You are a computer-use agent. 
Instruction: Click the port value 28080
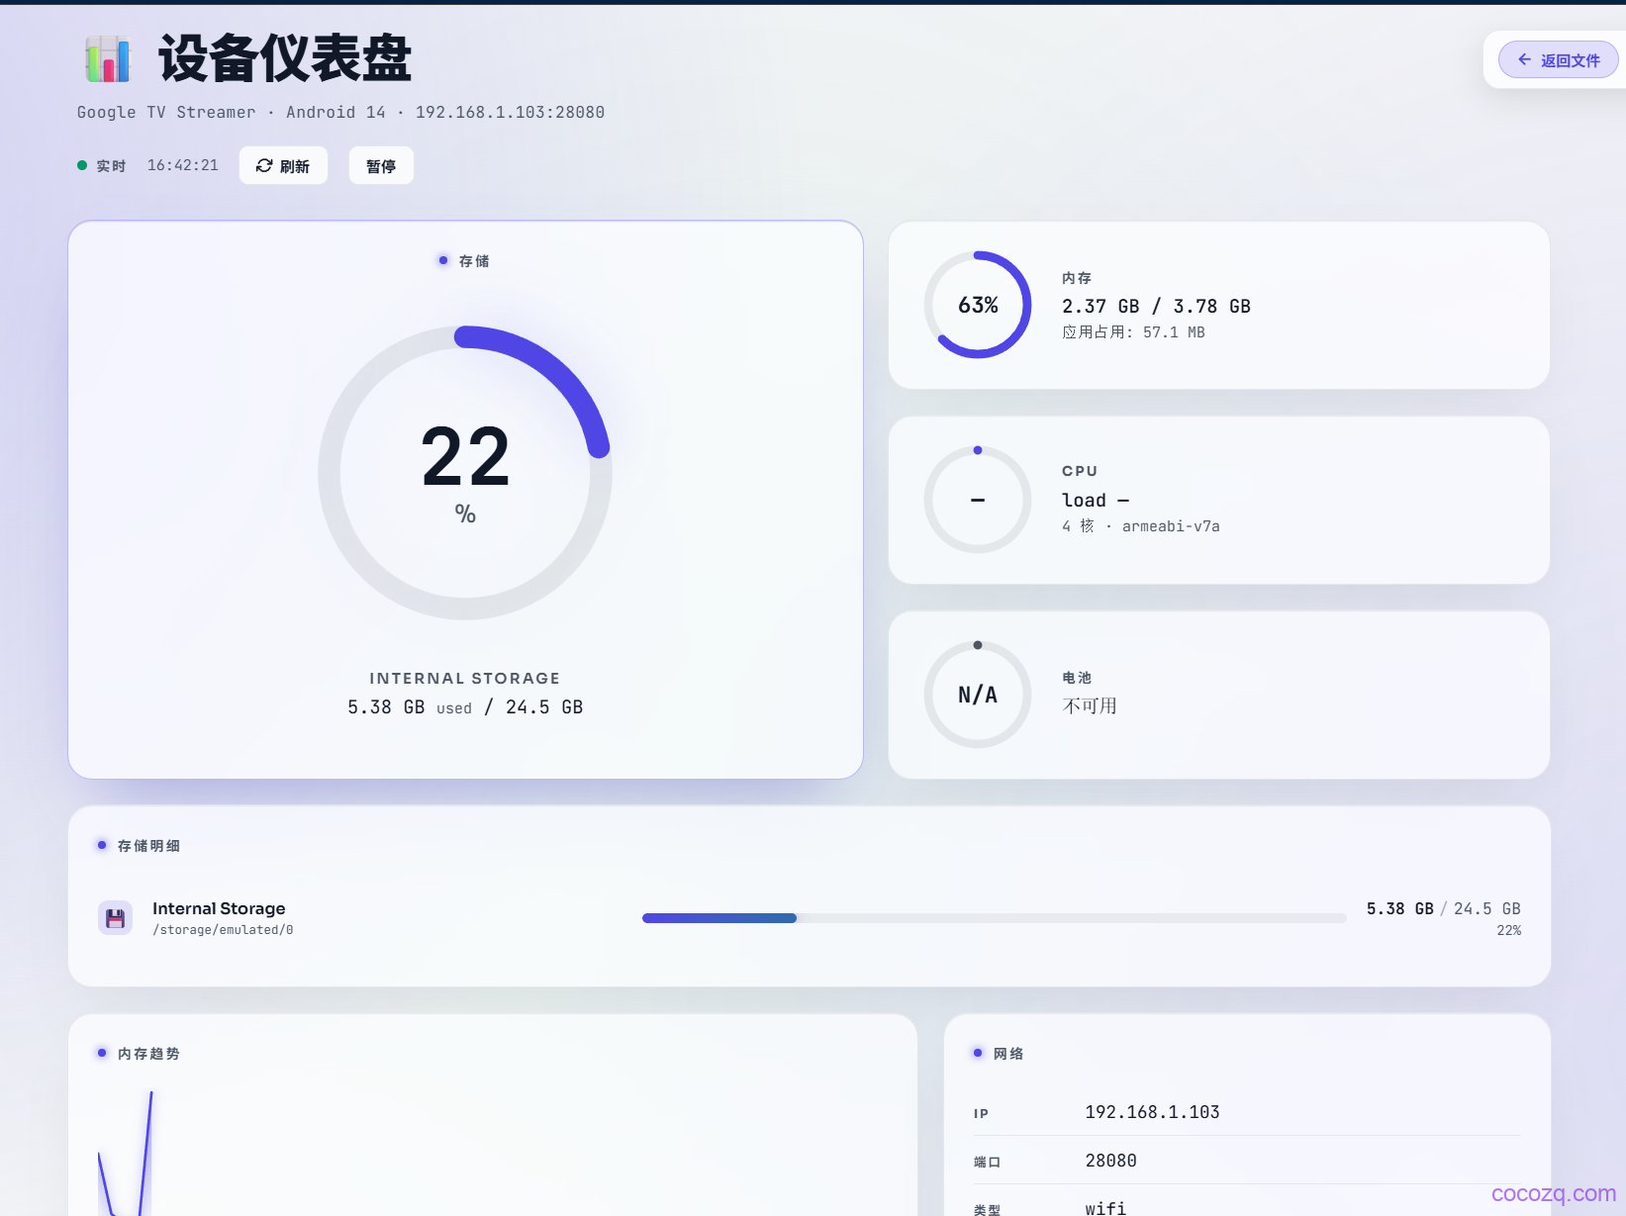point(1110,1161)
